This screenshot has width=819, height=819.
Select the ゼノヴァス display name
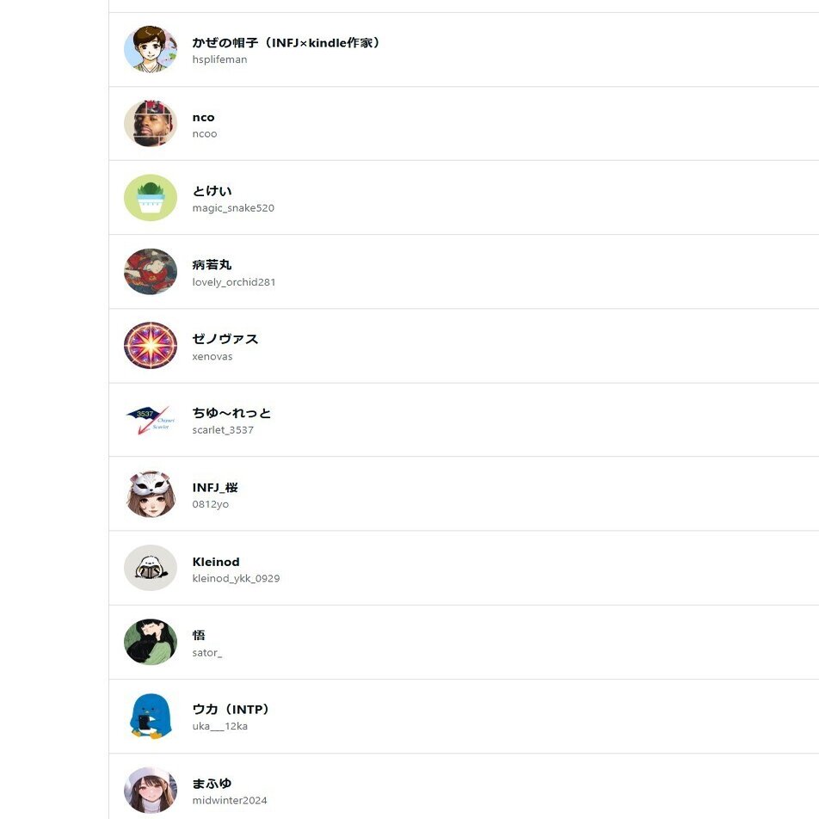point(225,339)
